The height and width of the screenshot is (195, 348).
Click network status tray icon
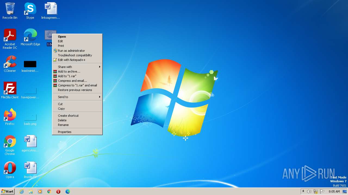[316, 191]
